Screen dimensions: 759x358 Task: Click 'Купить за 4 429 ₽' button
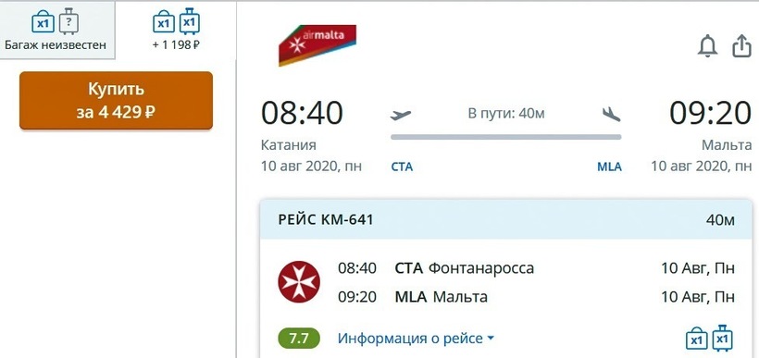point(117,101)
